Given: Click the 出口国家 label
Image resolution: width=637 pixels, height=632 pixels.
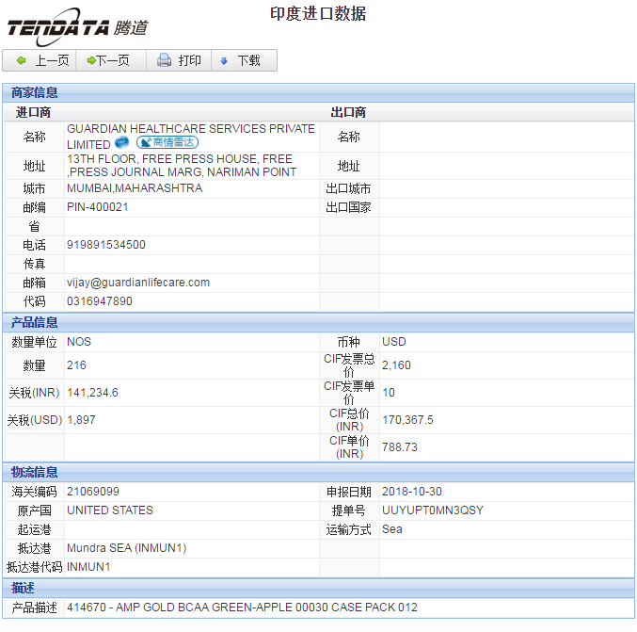Looking at the screenshot, I should 348,207.
